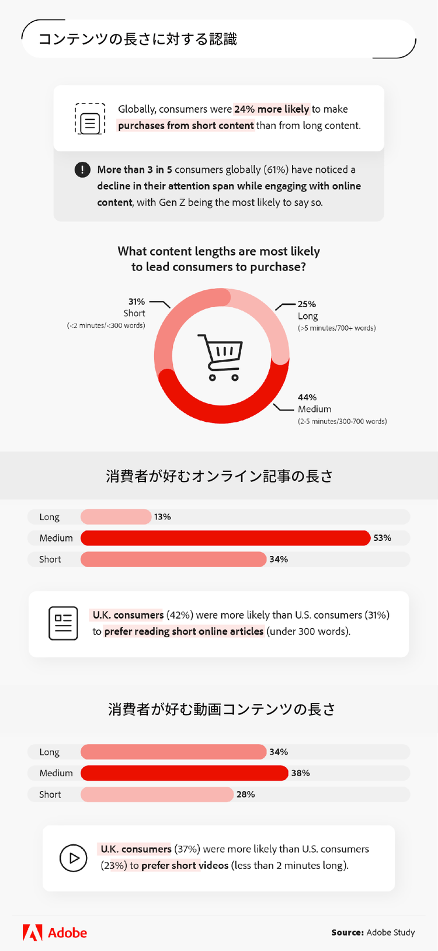Click the article page icon
438x951 pixels.
tap(63, 623)
